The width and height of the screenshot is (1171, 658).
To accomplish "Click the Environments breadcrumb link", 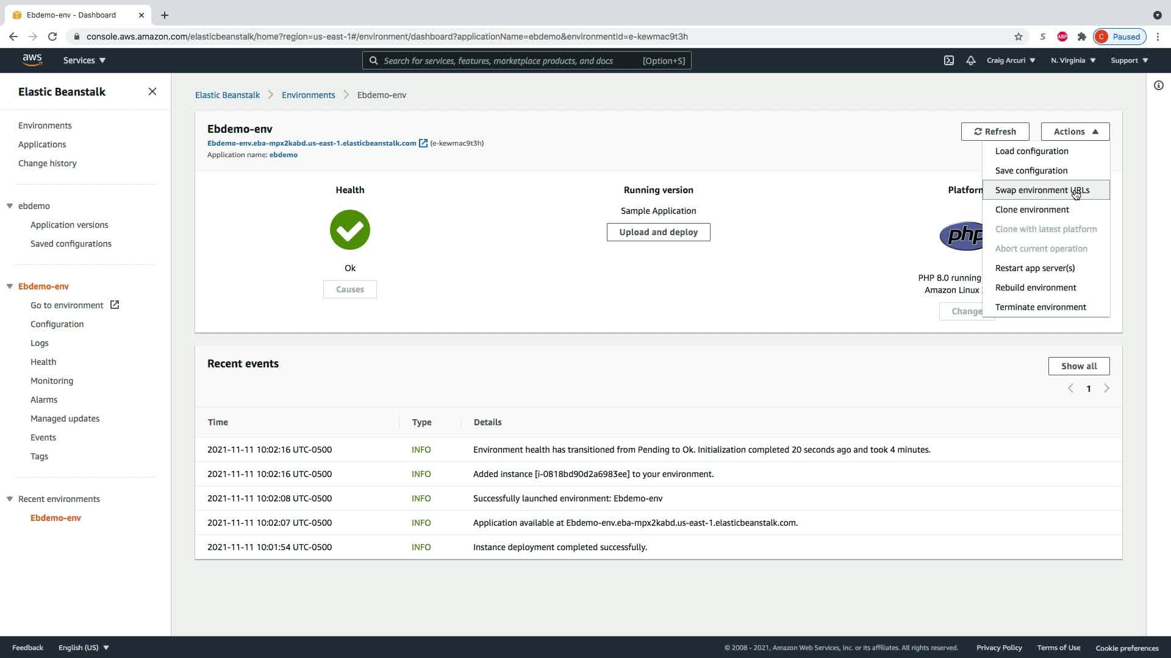I will pos(308,95).
